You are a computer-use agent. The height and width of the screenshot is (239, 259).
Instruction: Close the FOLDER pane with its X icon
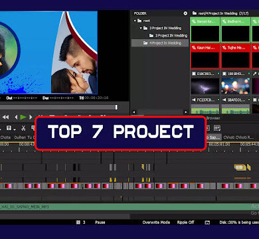coord(185,13)
